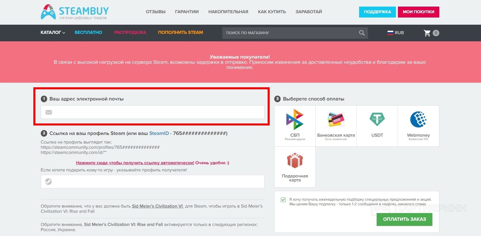This screenshot has width=481, height=236.
Task: Open ПОПОЛНИТЬ STEAM page
Action: 181,32
